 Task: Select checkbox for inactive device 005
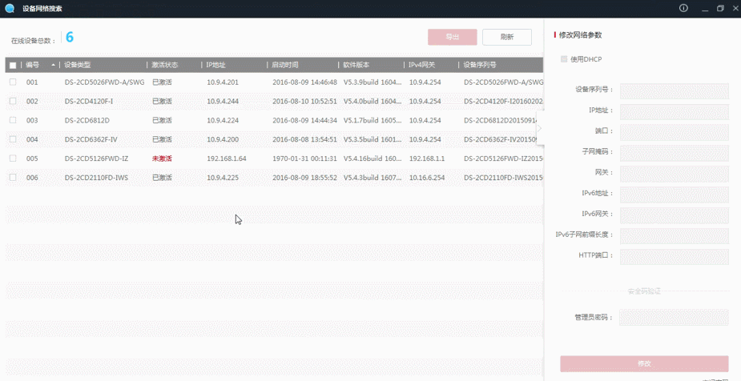coord(13,158)
